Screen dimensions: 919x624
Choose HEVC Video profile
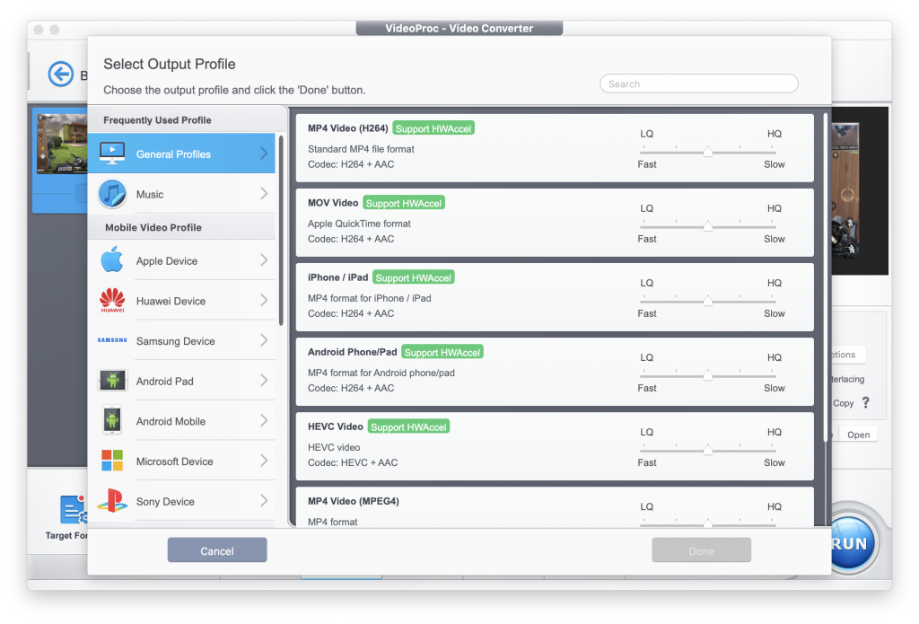pyautogui.click(x=555, y=445)
